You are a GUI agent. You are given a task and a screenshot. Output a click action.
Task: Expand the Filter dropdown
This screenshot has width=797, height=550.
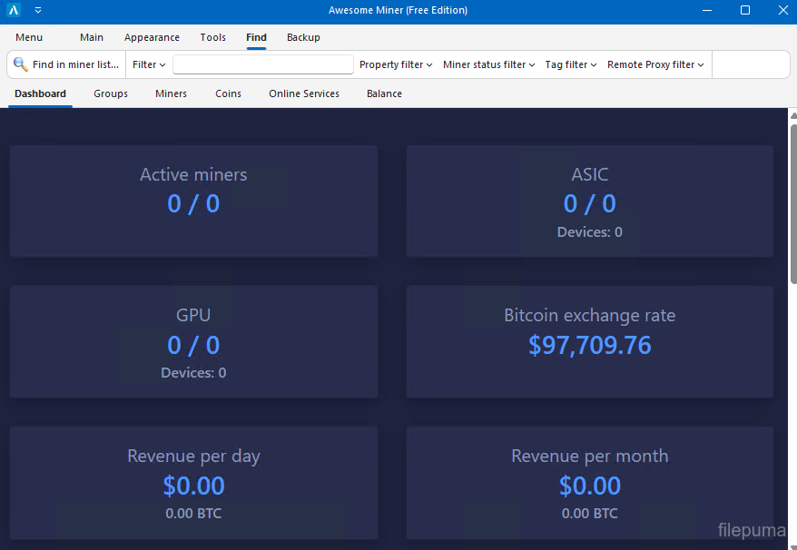149,64
